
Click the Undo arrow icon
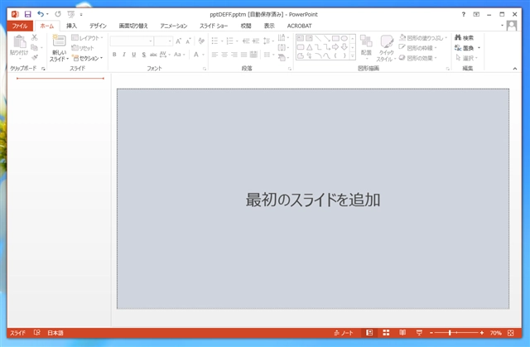[41, 14]
